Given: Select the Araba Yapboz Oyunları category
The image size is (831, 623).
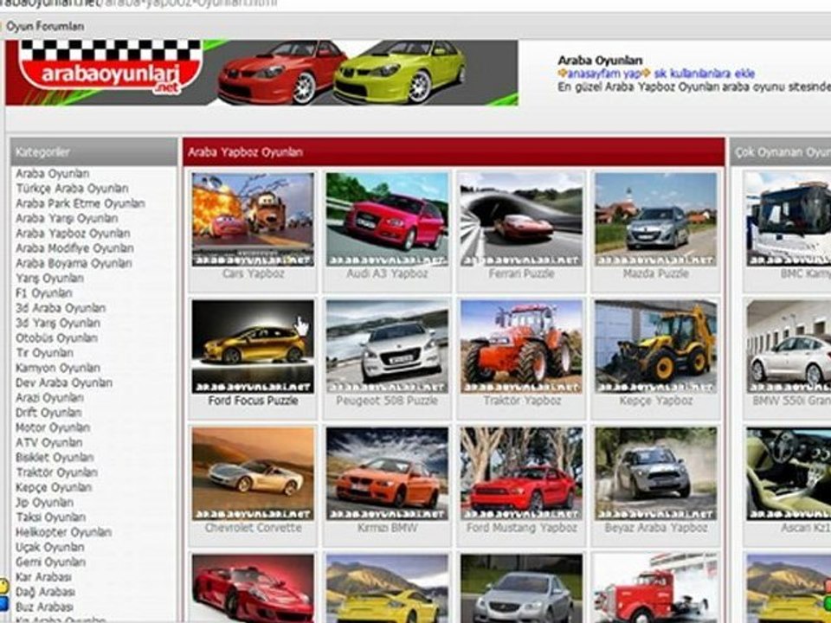Looking at the screenshot, I should (x=73, y=233).
